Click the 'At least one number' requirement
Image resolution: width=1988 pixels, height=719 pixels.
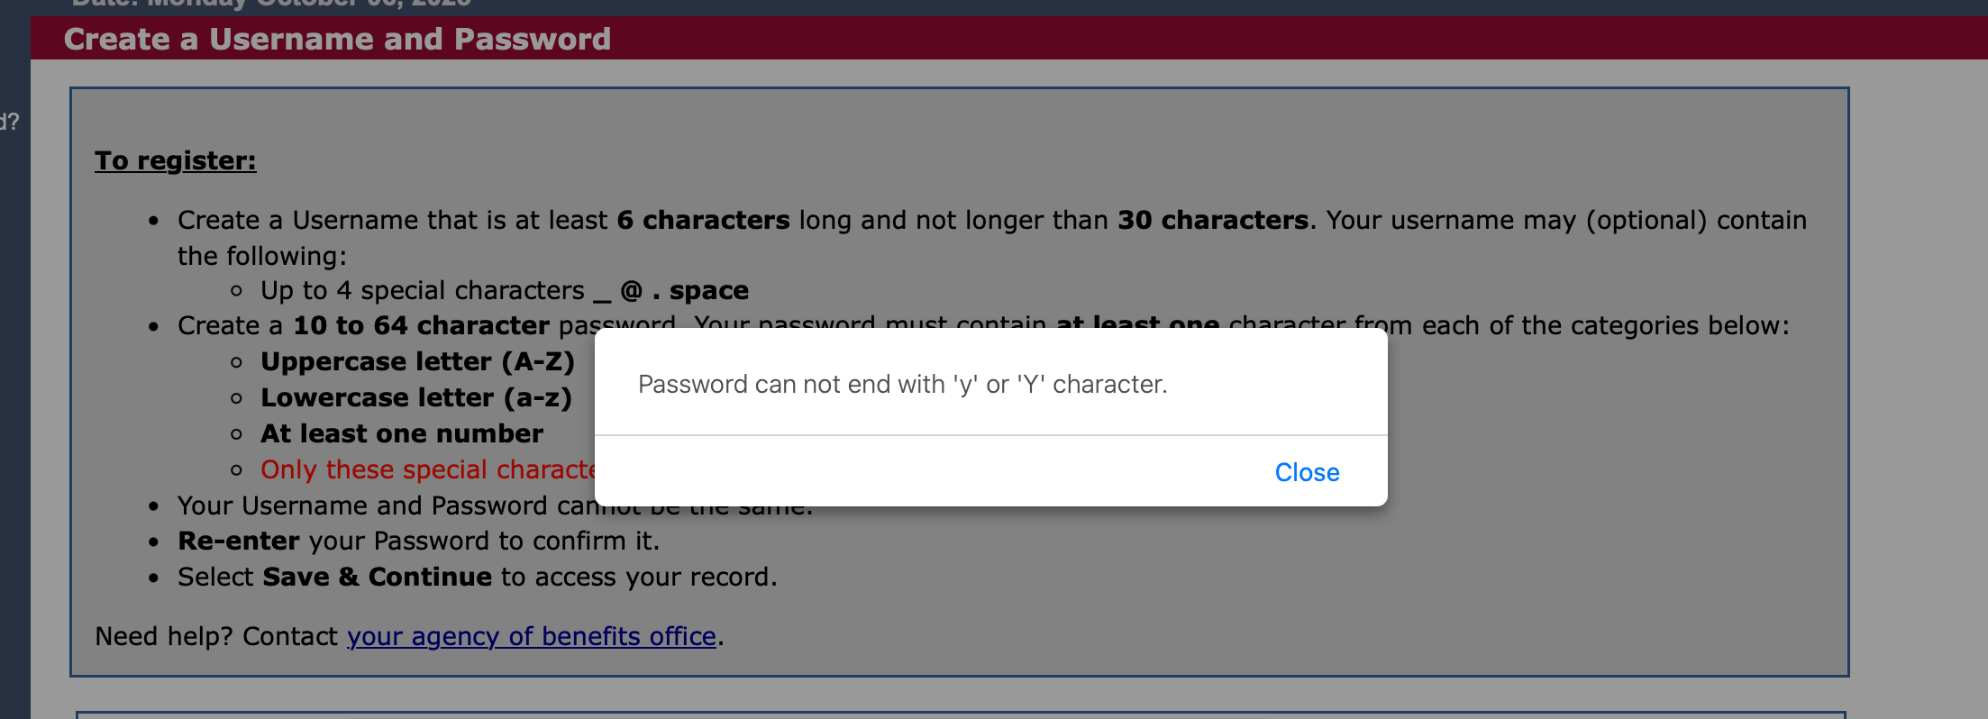(402, 433)
